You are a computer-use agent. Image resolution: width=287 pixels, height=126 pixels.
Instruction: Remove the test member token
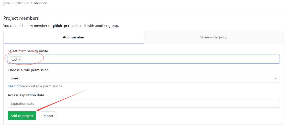pyautogui.click(x=19, y=60)
